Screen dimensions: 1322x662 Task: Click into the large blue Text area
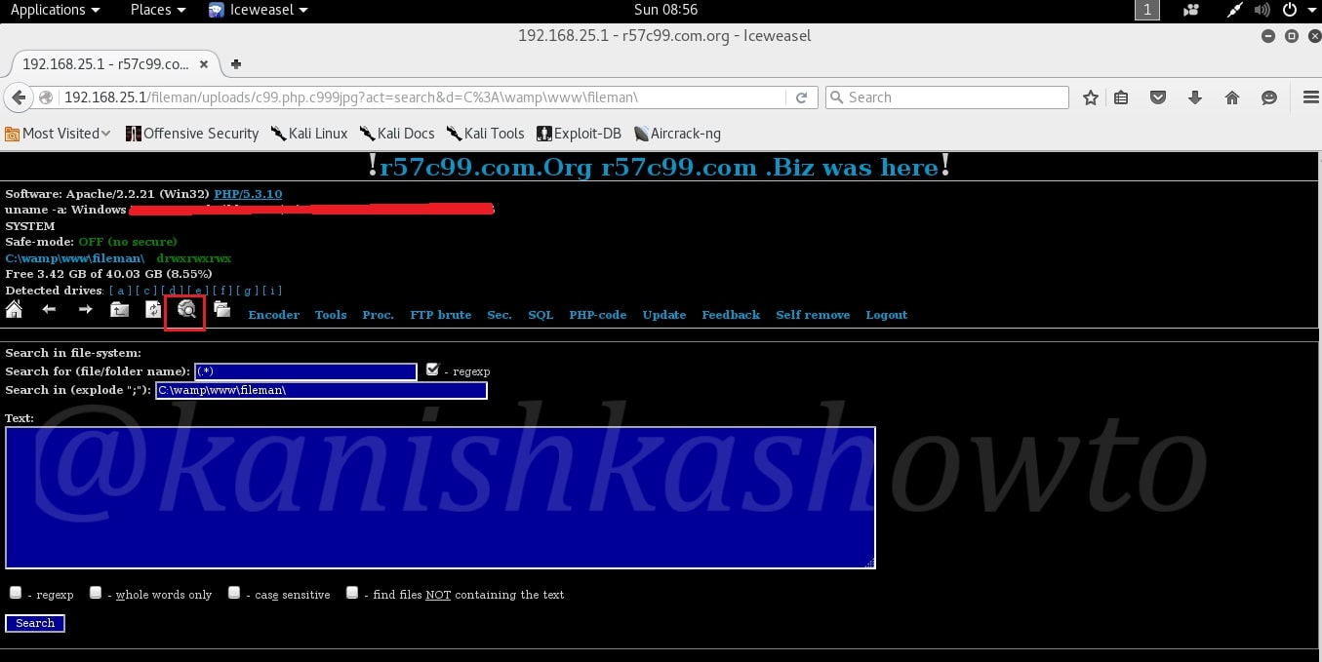[x=440, y=497]
